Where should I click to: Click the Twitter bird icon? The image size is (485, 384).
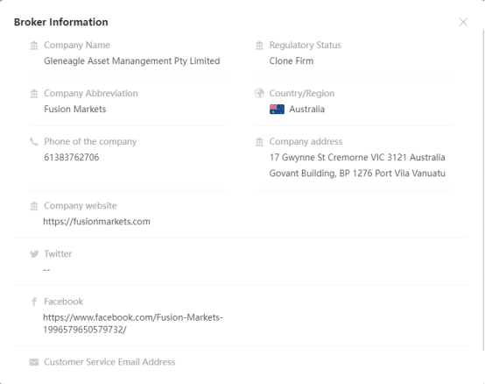[34, 254]
